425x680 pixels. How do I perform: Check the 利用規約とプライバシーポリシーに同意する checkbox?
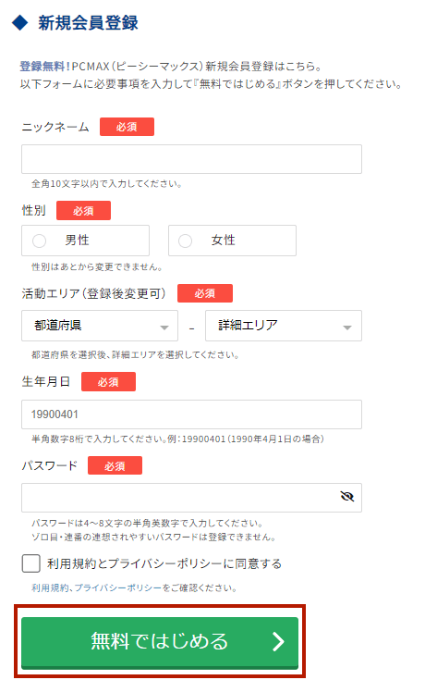[x=30, y=563]
